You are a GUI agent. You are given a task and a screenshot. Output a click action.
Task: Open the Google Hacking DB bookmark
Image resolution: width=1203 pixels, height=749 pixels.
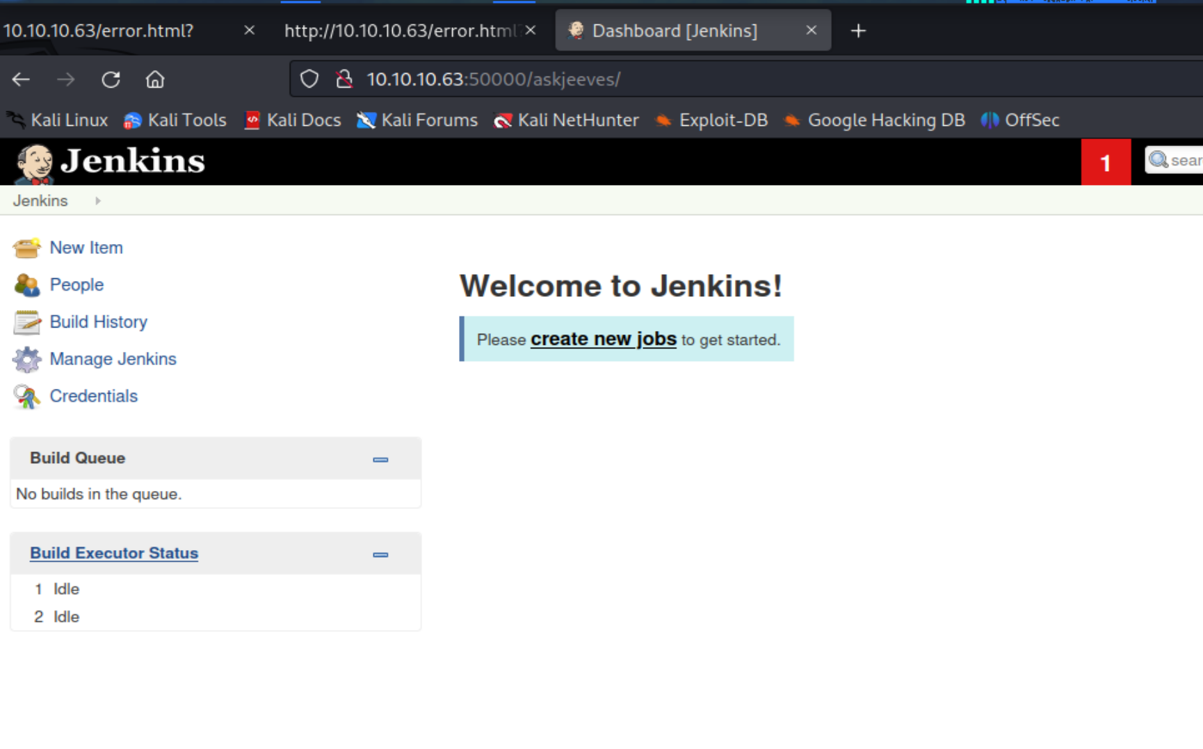tap(875, 120)
